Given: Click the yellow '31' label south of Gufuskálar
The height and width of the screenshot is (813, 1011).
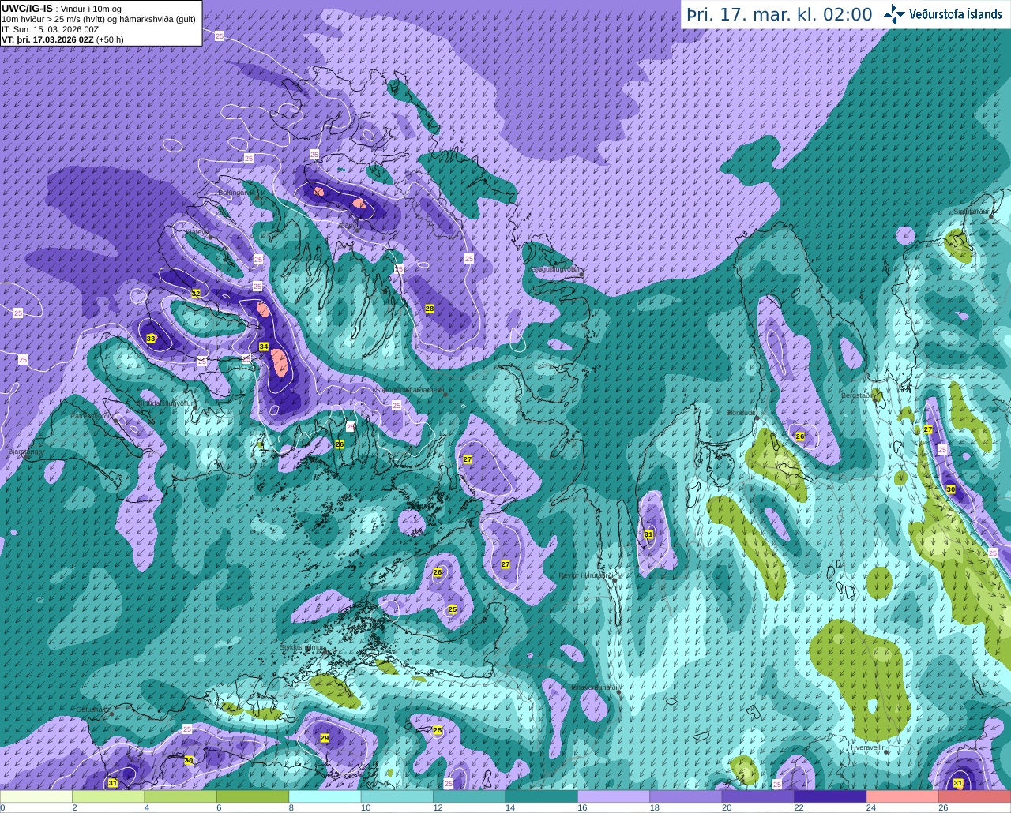Looking at the screenshot, I should (113, 783).
